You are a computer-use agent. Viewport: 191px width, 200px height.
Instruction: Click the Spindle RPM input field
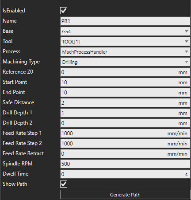125,164
